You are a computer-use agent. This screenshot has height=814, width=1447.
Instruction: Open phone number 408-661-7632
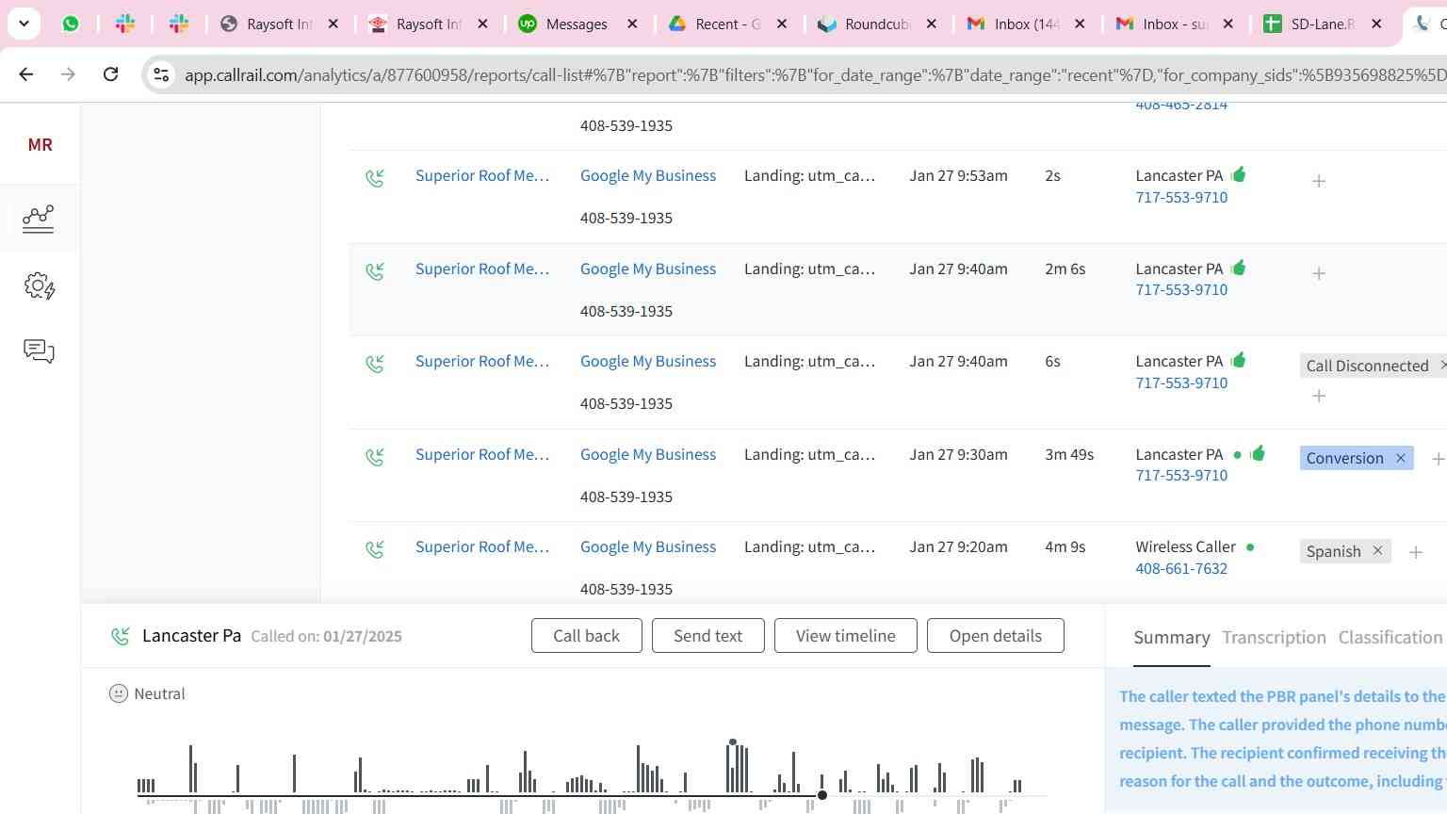click(1181, 568)
